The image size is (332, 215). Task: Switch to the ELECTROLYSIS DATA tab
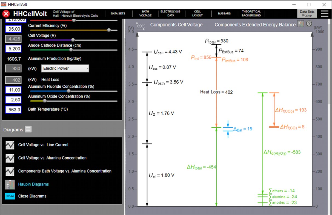(x=171, y=13)
